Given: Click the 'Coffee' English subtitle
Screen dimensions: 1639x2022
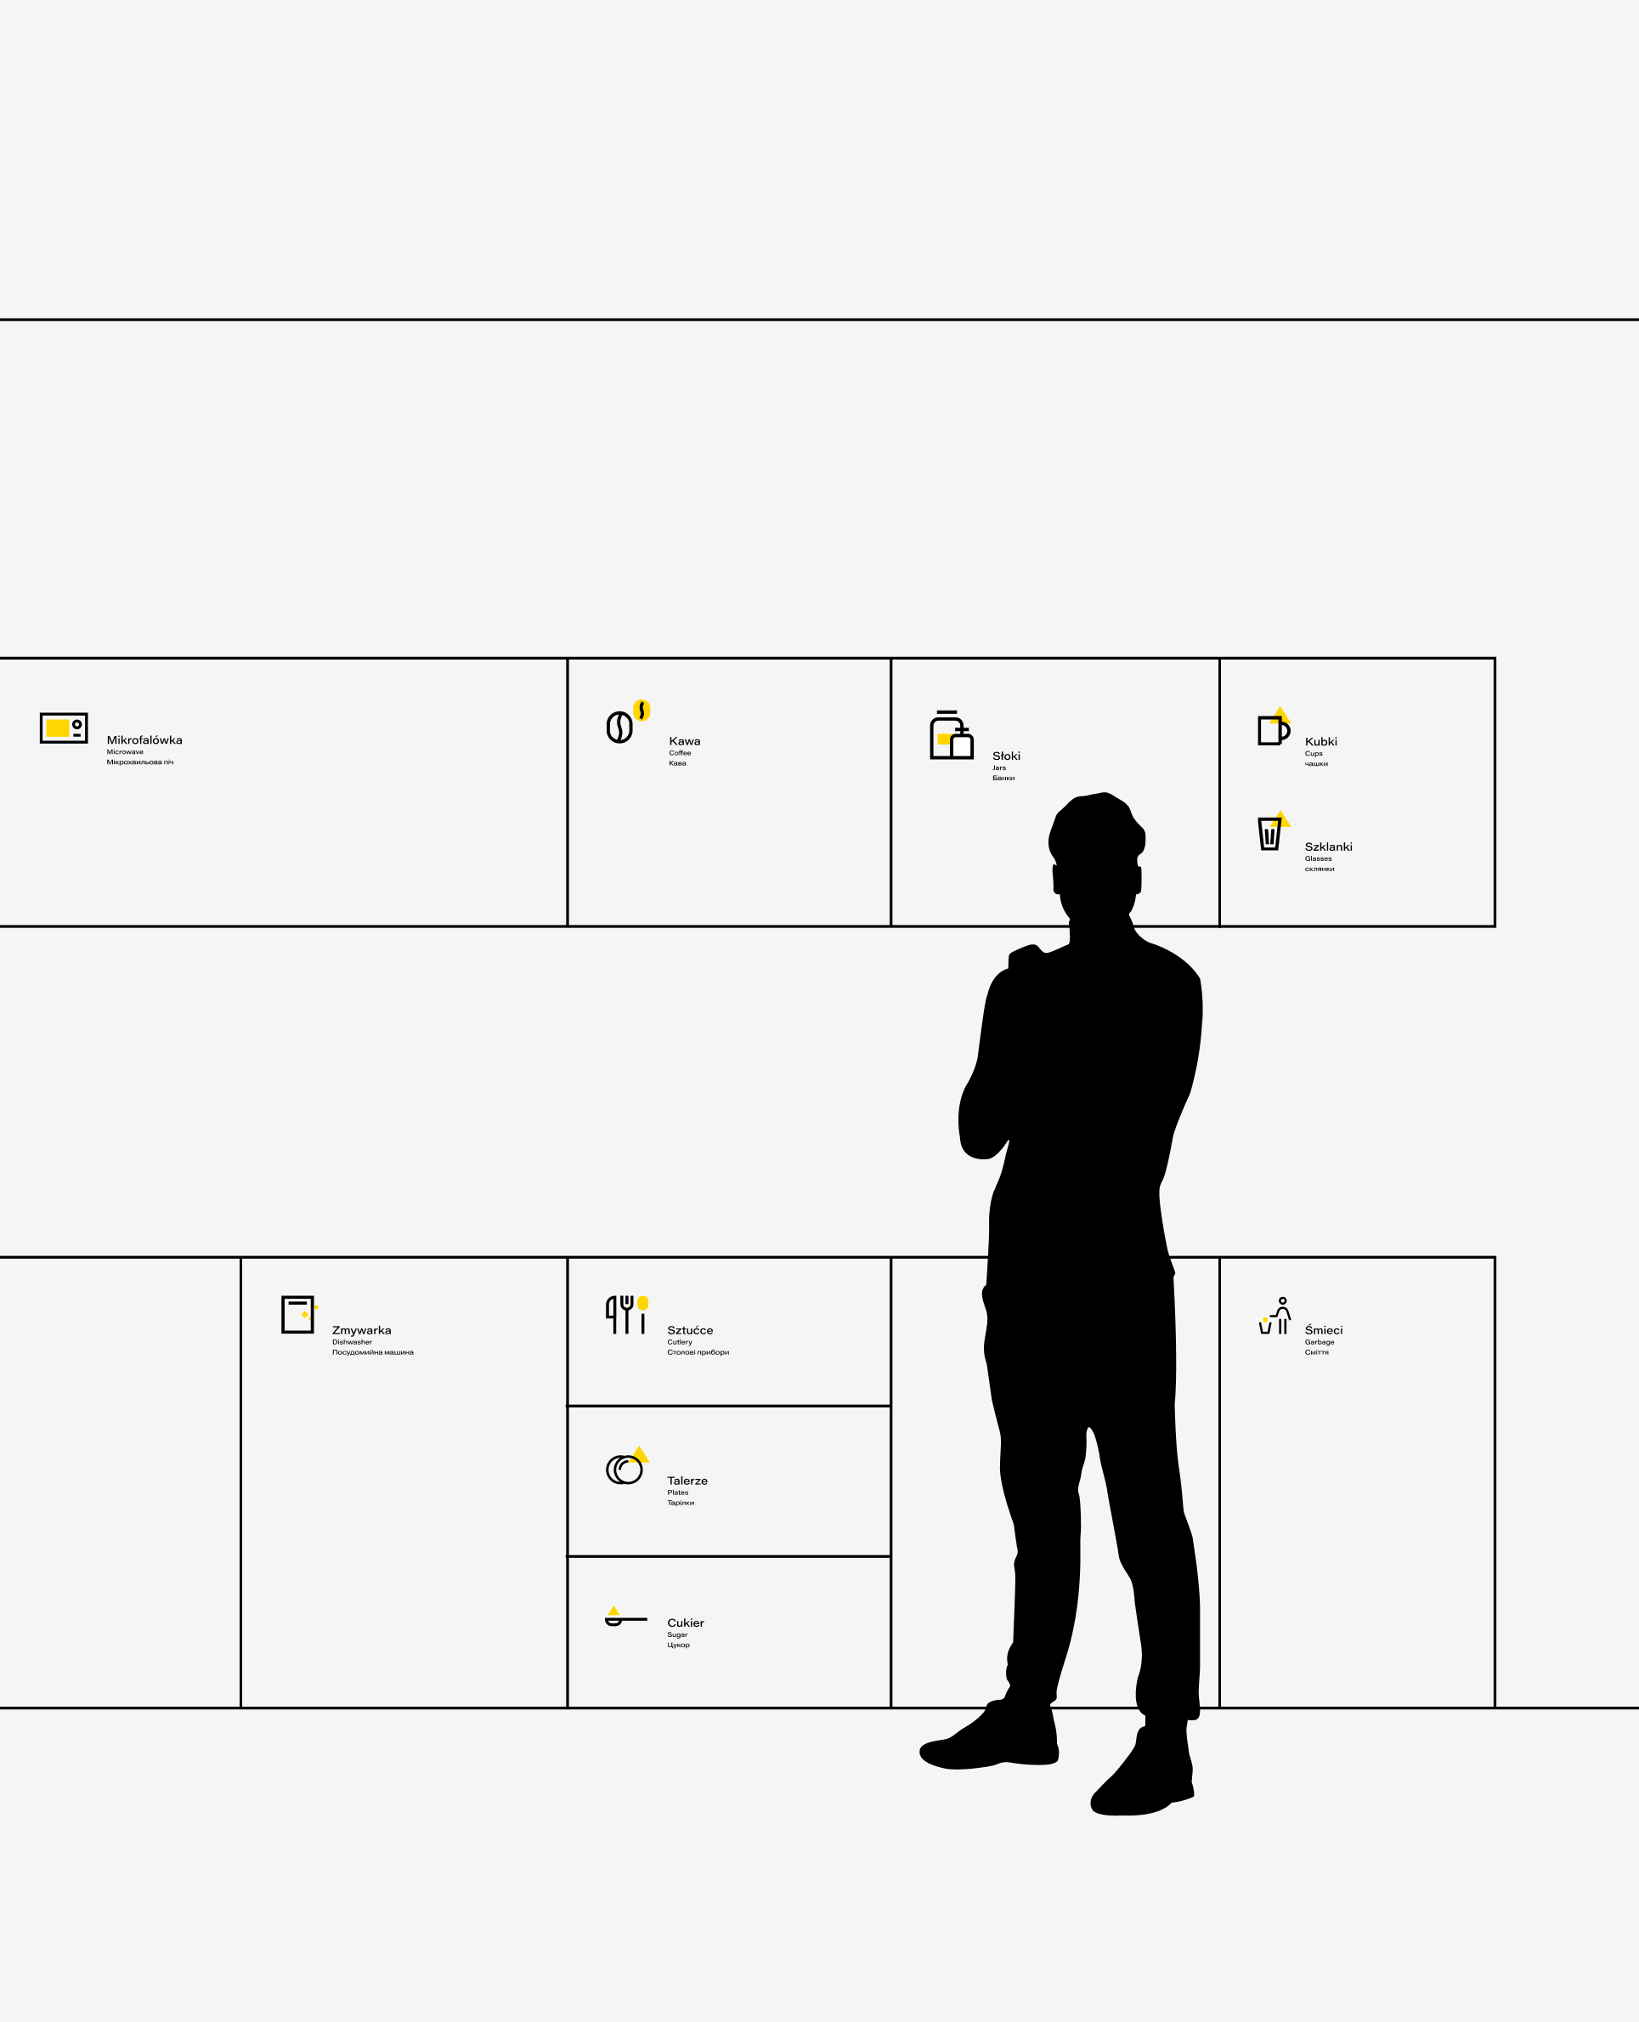Looking at the screenshot, I should 680,753.
